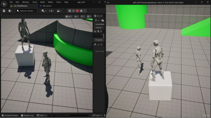
Task: Click the Outliner vertical scrollbar
Action: [x=104, y=36]
